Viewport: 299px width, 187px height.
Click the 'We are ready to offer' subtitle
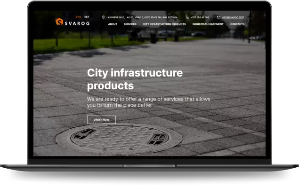click(x=149, y=102)
